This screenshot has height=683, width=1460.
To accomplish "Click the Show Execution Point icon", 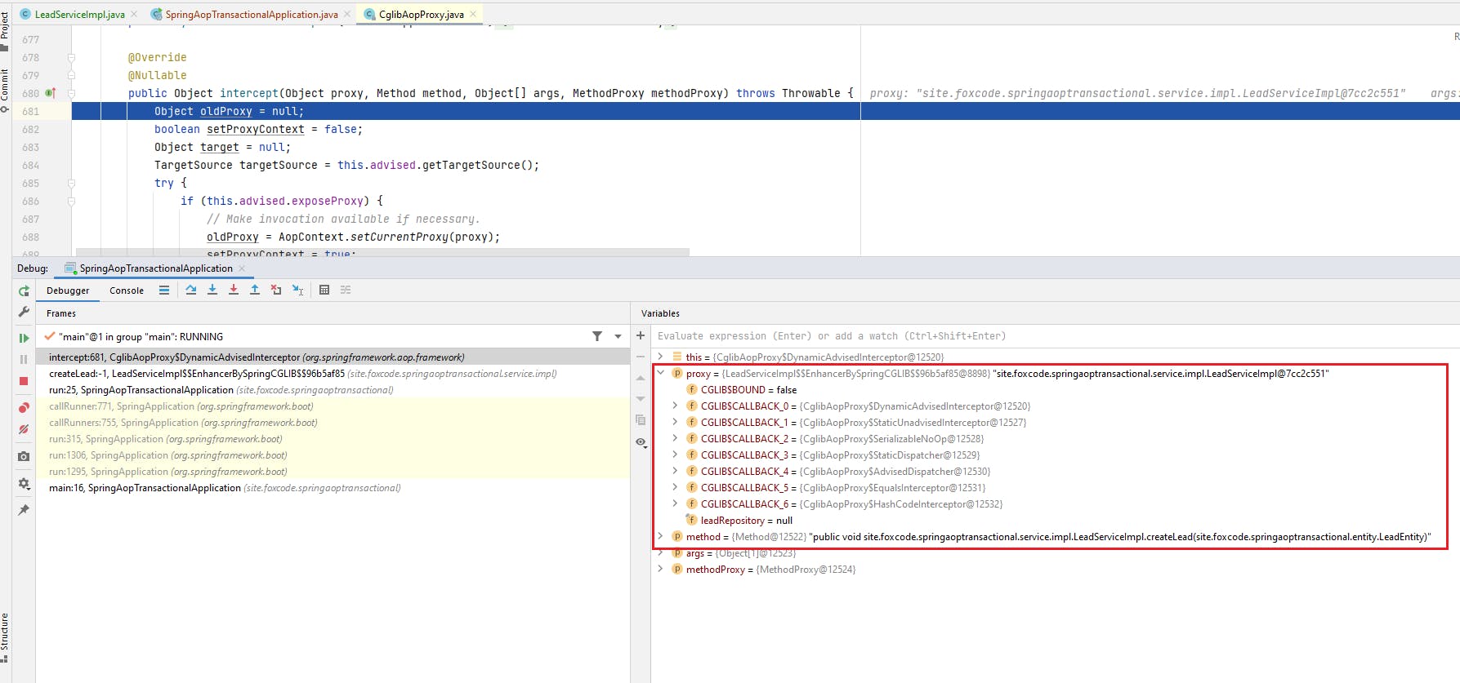I will [164, 290].
